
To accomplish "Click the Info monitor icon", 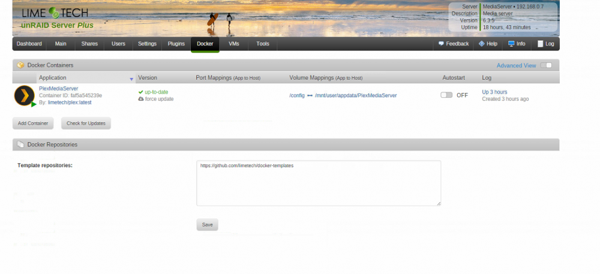I will click(x=511, y=44).
